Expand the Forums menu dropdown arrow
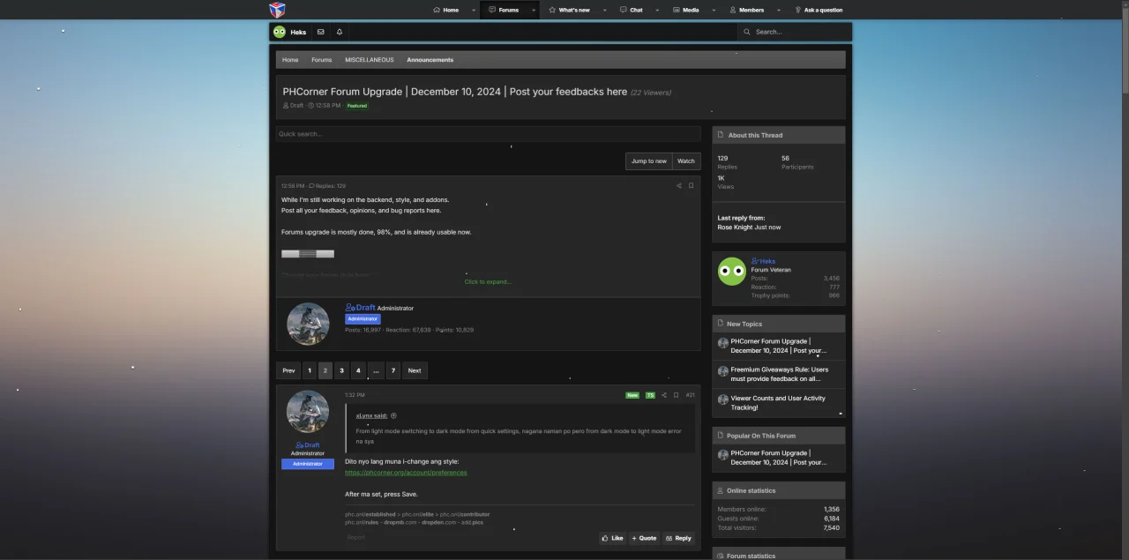 coord(533,11)
